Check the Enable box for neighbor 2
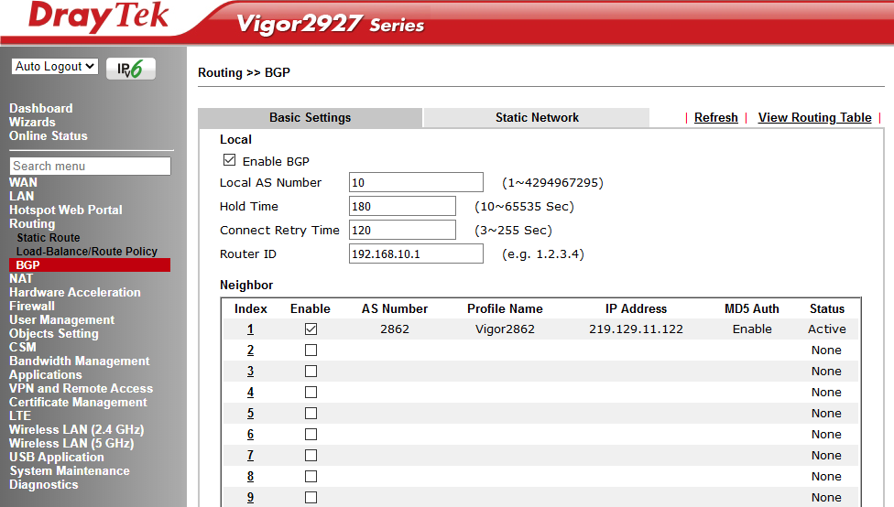 (x=311, y=350)
